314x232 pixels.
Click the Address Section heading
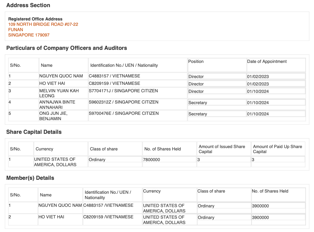[28, 5]
